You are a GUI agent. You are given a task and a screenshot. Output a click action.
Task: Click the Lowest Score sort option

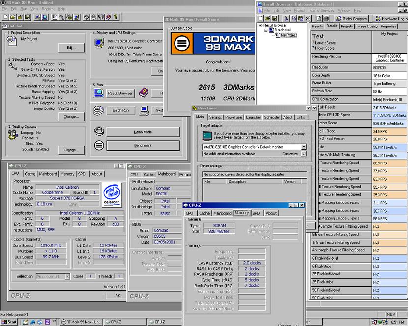[325, 43]
